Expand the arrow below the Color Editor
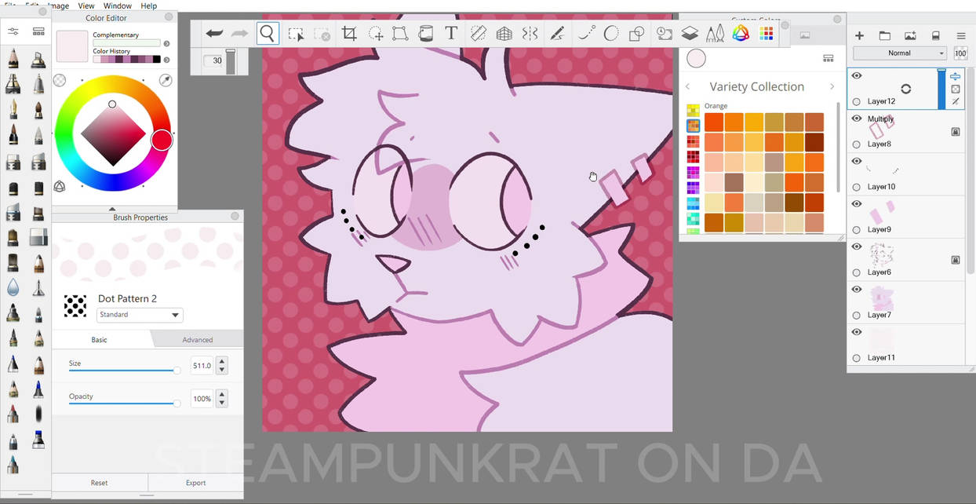 click(x=112, y=209)
